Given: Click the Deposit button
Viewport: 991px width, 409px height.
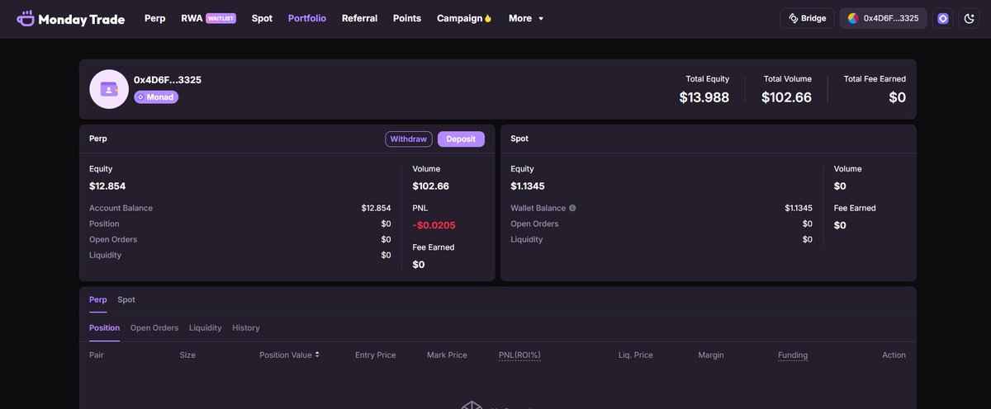Looking at the screenshot, I should coord(461,139).
